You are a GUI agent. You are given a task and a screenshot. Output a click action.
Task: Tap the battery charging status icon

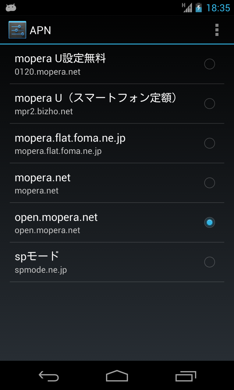199,8
